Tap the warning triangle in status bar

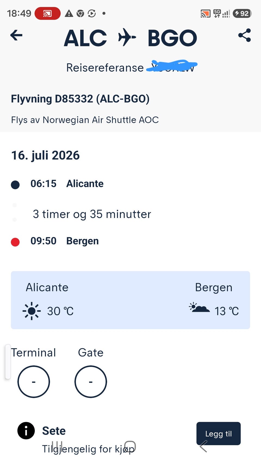tap(69, 13)
